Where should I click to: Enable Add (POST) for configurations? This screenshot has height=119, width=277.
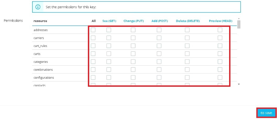point(159,77)
